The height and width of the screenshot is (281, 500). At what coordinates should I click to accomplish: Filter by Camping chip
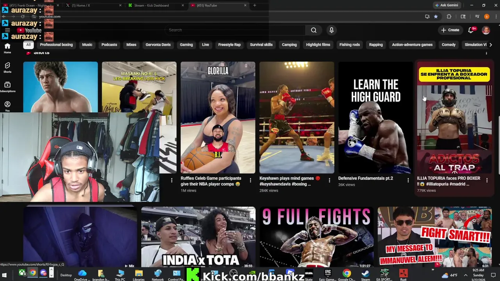[x=289, y=44]
